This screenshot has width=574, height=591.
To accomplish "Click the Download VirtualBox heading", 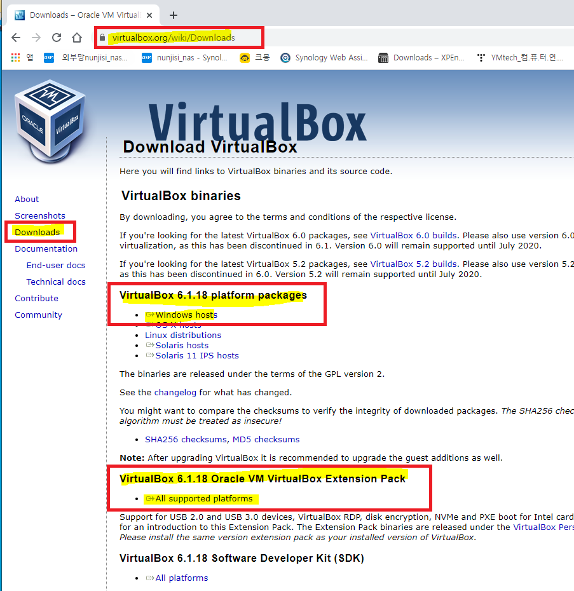I will (x=210, y=147).
